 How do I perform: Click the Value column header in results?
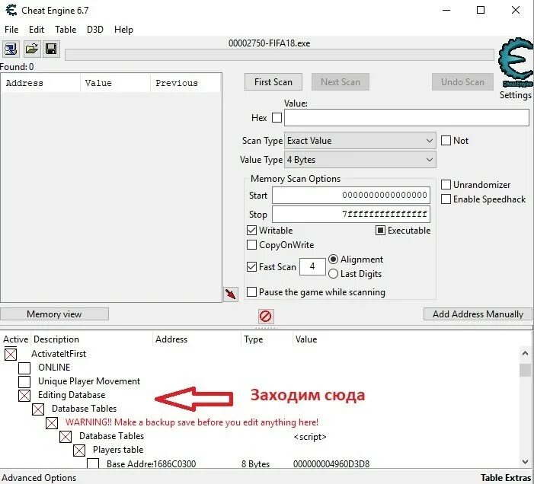(116, 83)
